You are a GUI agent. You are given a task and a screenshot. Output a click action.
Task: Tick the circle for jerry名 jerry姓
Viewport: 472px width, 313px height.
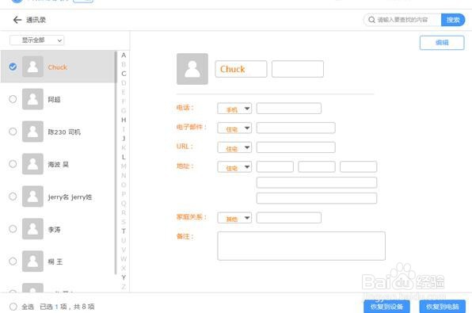(x=13, y=197)
